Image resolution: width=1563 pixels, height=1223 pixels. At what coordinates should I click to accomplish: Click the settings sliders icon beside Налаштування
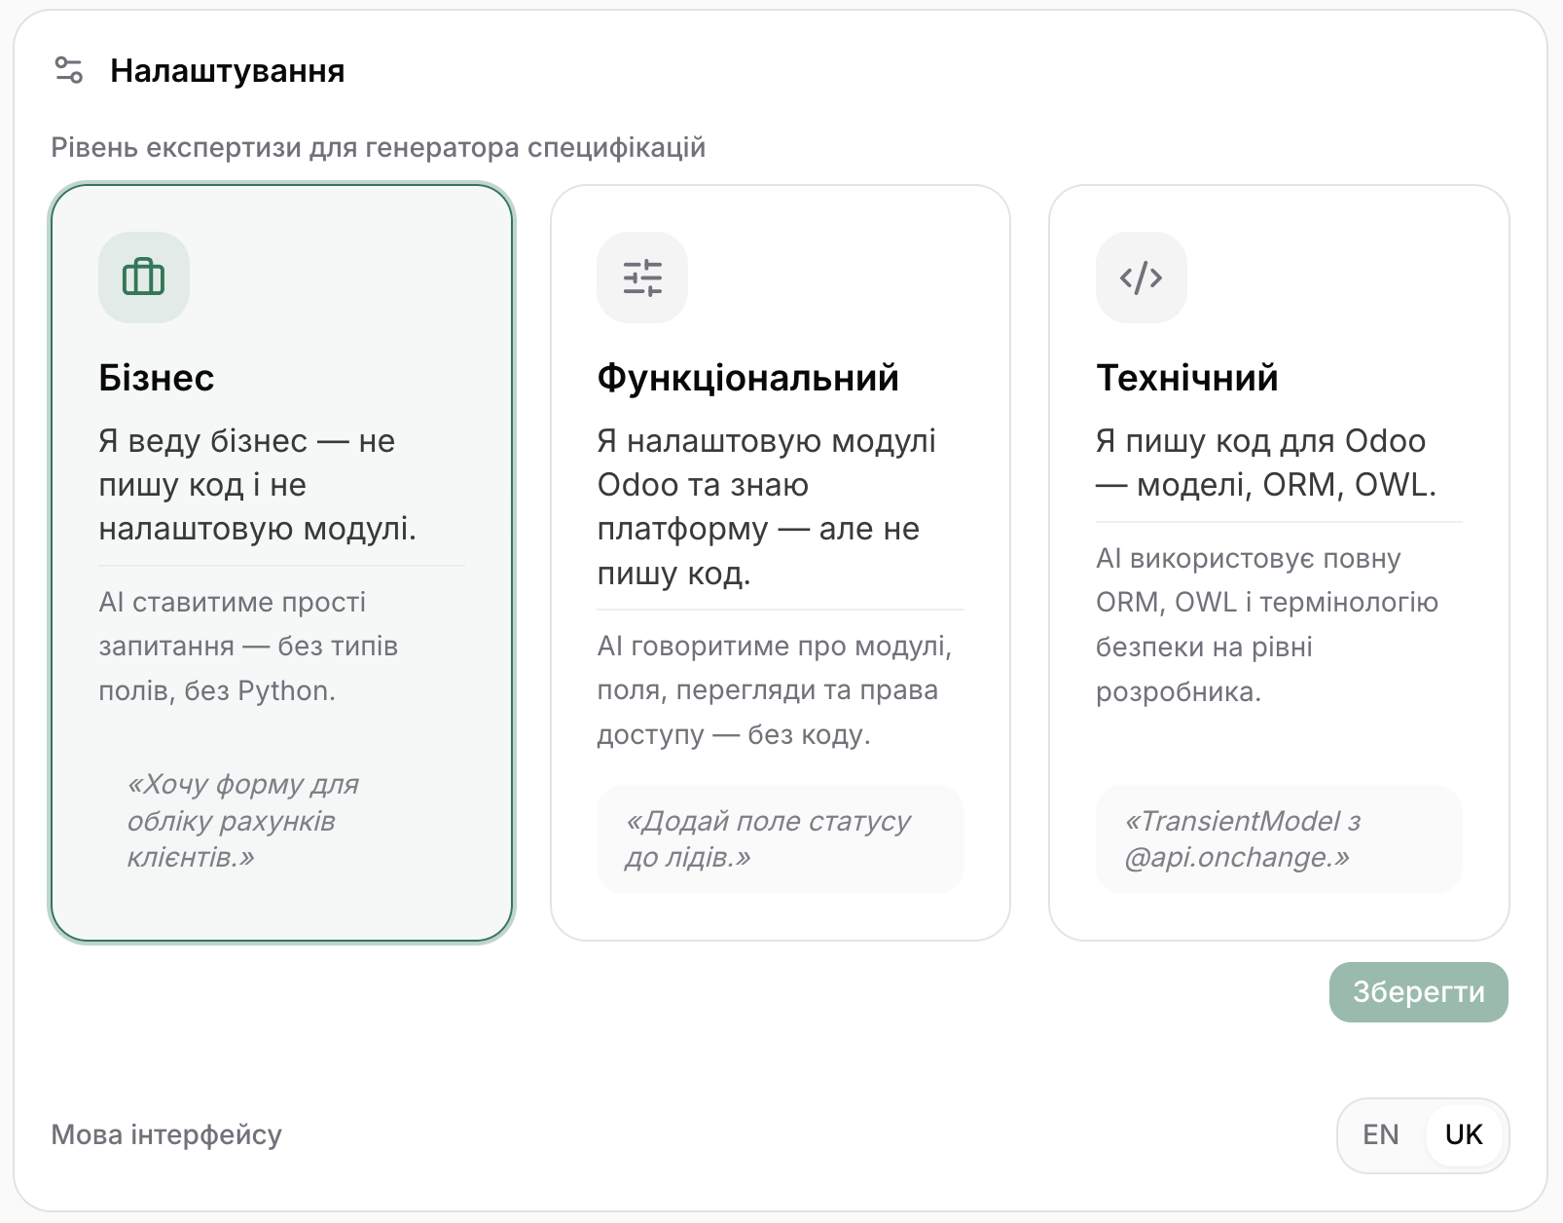point(69,70)
